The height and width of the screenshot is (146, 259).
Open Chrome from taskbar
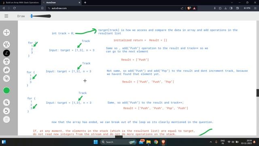(x=156, y=142)
